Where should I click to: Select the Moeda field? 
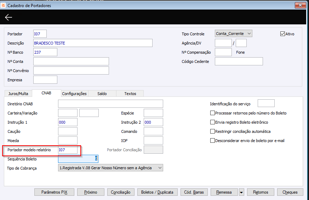(x=68, y=141)
